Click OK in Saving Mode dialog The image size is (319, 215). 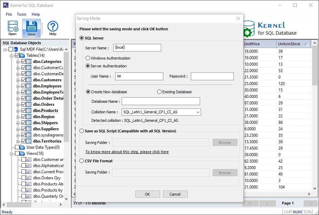[148, 194]
